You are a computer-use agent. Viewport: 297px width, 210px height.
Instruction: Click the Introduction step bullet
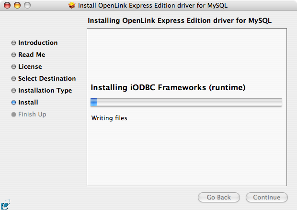pos(13,43)
